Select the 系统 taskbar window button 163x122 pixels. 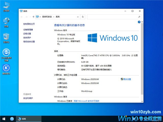click(29, 119)
